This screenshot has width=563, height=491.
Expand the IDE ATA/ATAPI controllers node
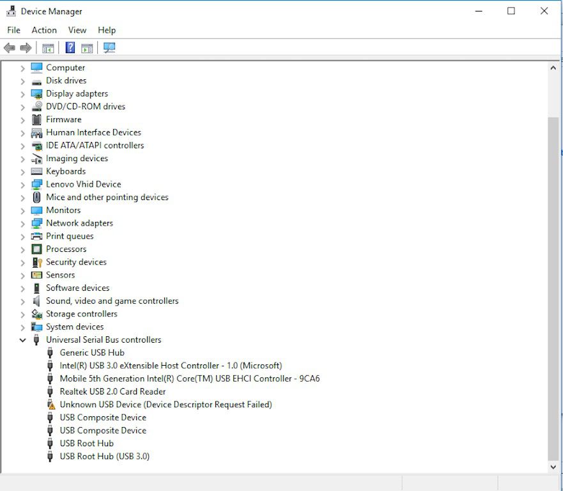click(x=22, y=146)
